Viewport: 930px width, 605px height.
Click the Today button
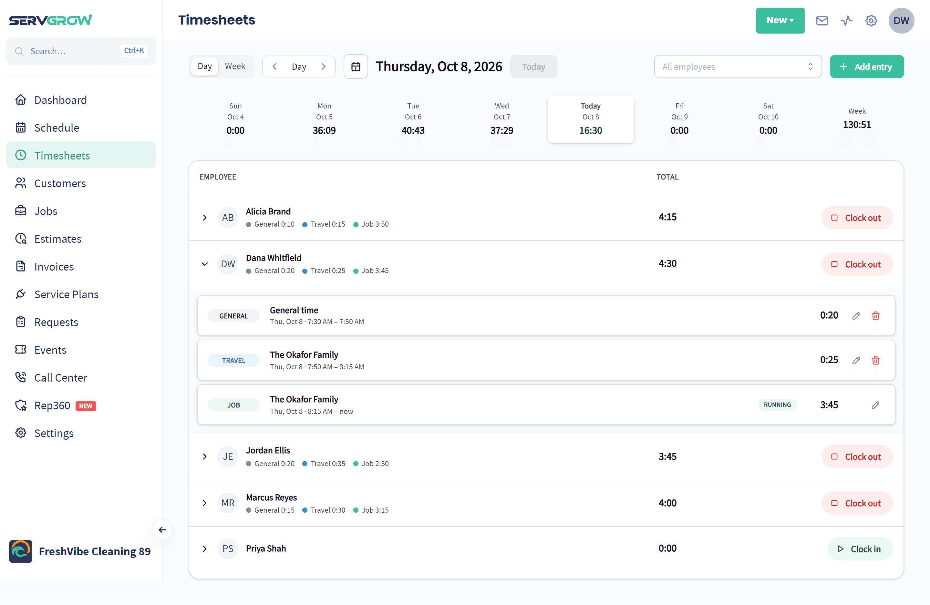pyautogui.click(x=533, y=67)
